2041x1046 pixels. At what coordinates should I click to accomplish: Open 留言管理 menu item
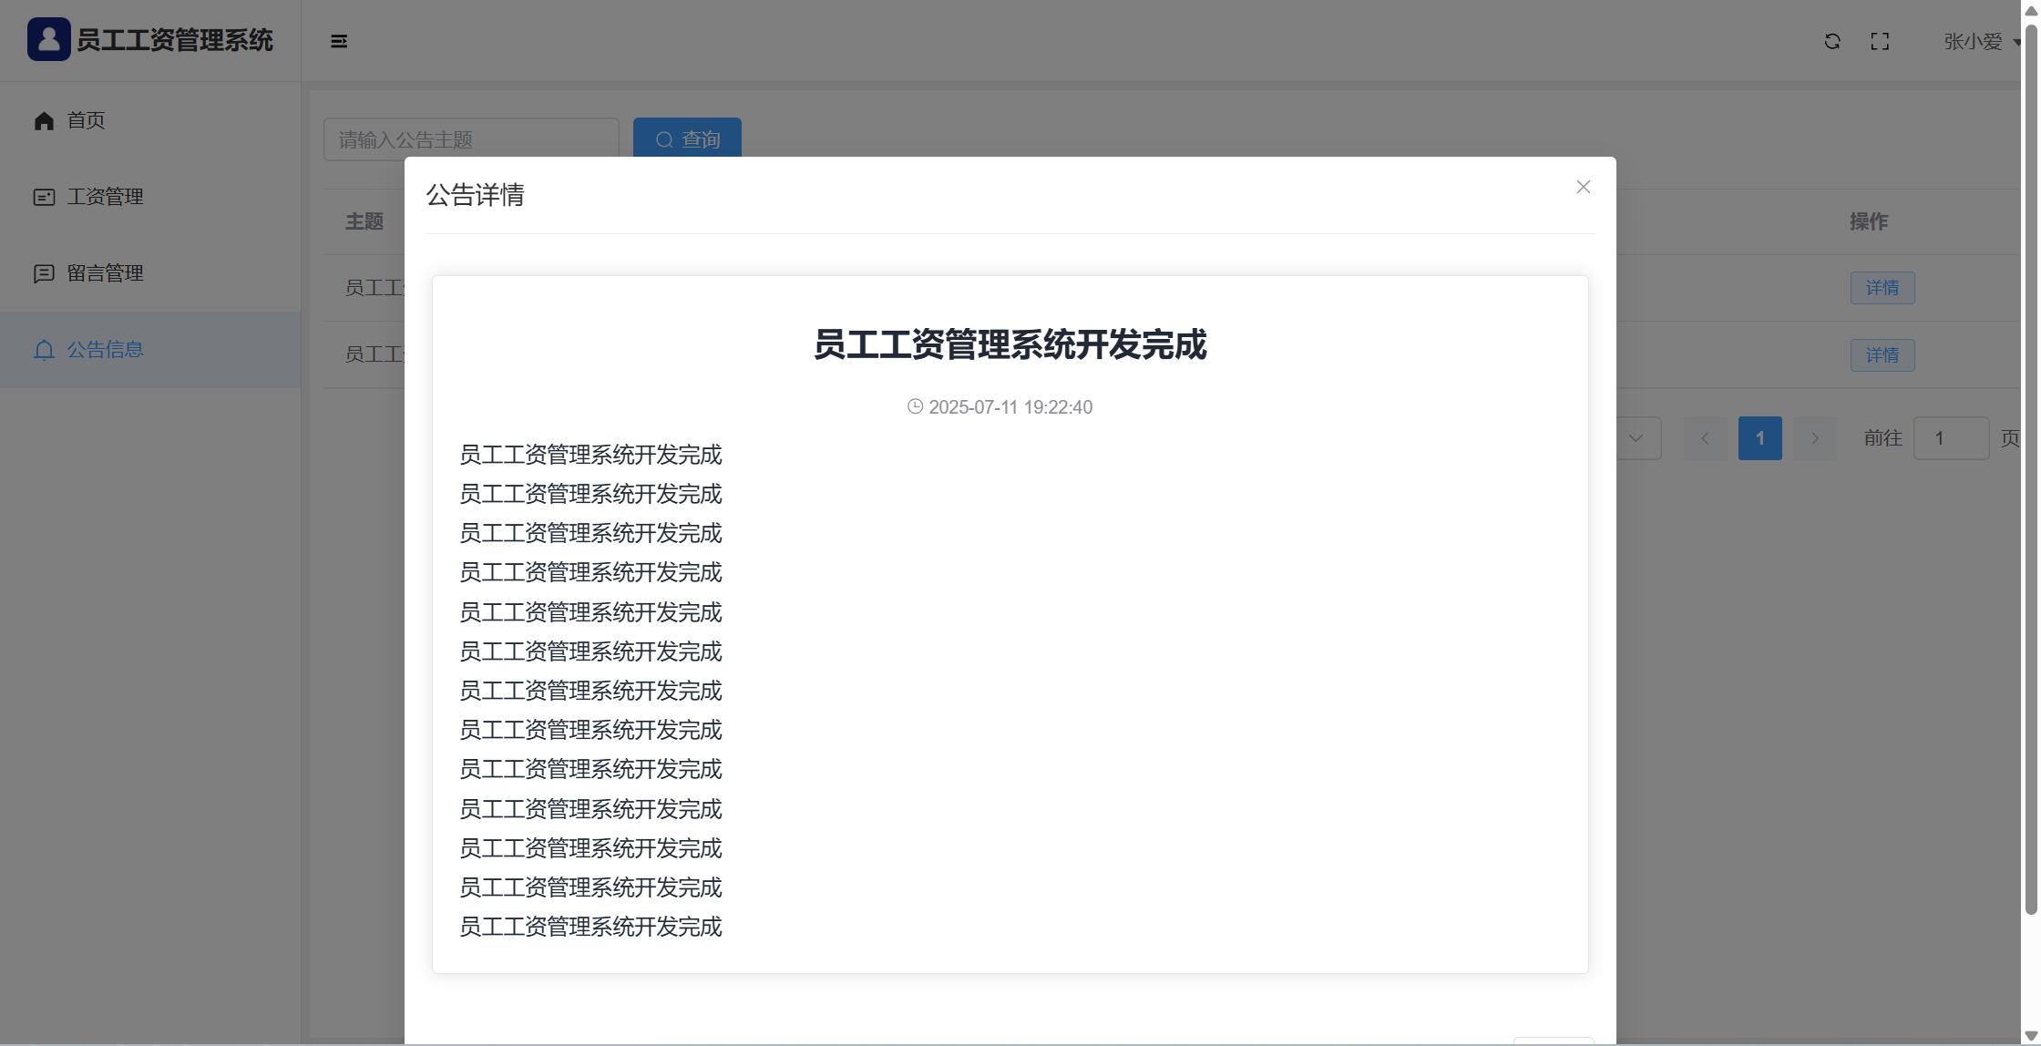pyautogui.click(x=105, y=273)
